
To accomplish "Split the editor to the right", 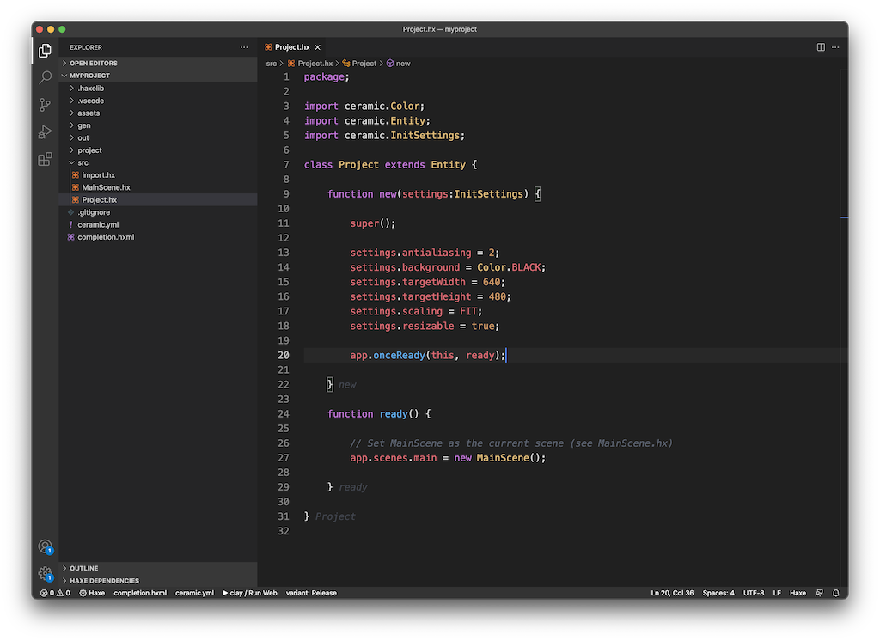I will click(821, 47).
